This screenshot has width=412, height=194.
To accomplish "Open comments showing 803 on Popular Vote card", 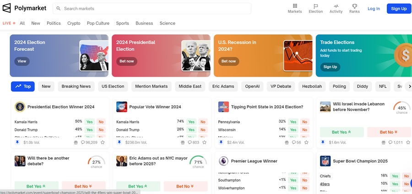I will pyautogui.click(x=194, y=143).
